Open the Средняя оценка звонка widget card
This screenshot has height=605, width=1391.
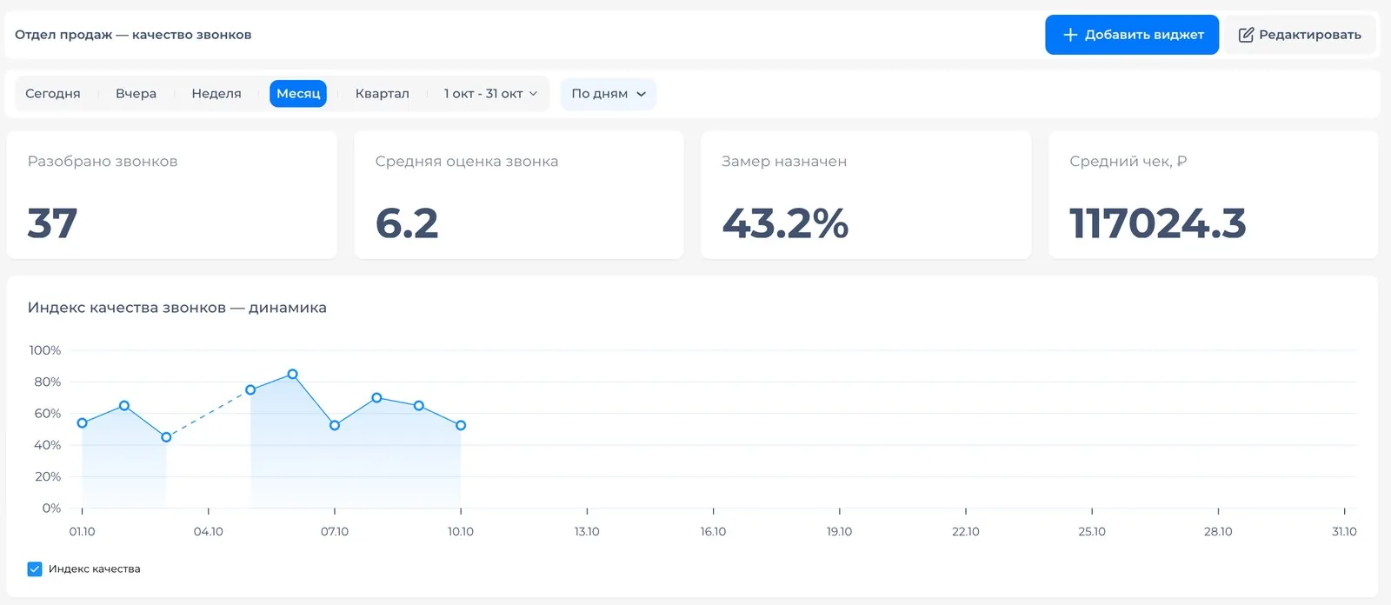coord(519,195)
